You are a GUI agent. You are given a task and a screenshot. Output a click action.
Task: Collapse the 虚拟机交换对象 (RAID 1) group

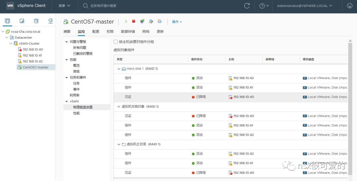click(x=119, y=106)
